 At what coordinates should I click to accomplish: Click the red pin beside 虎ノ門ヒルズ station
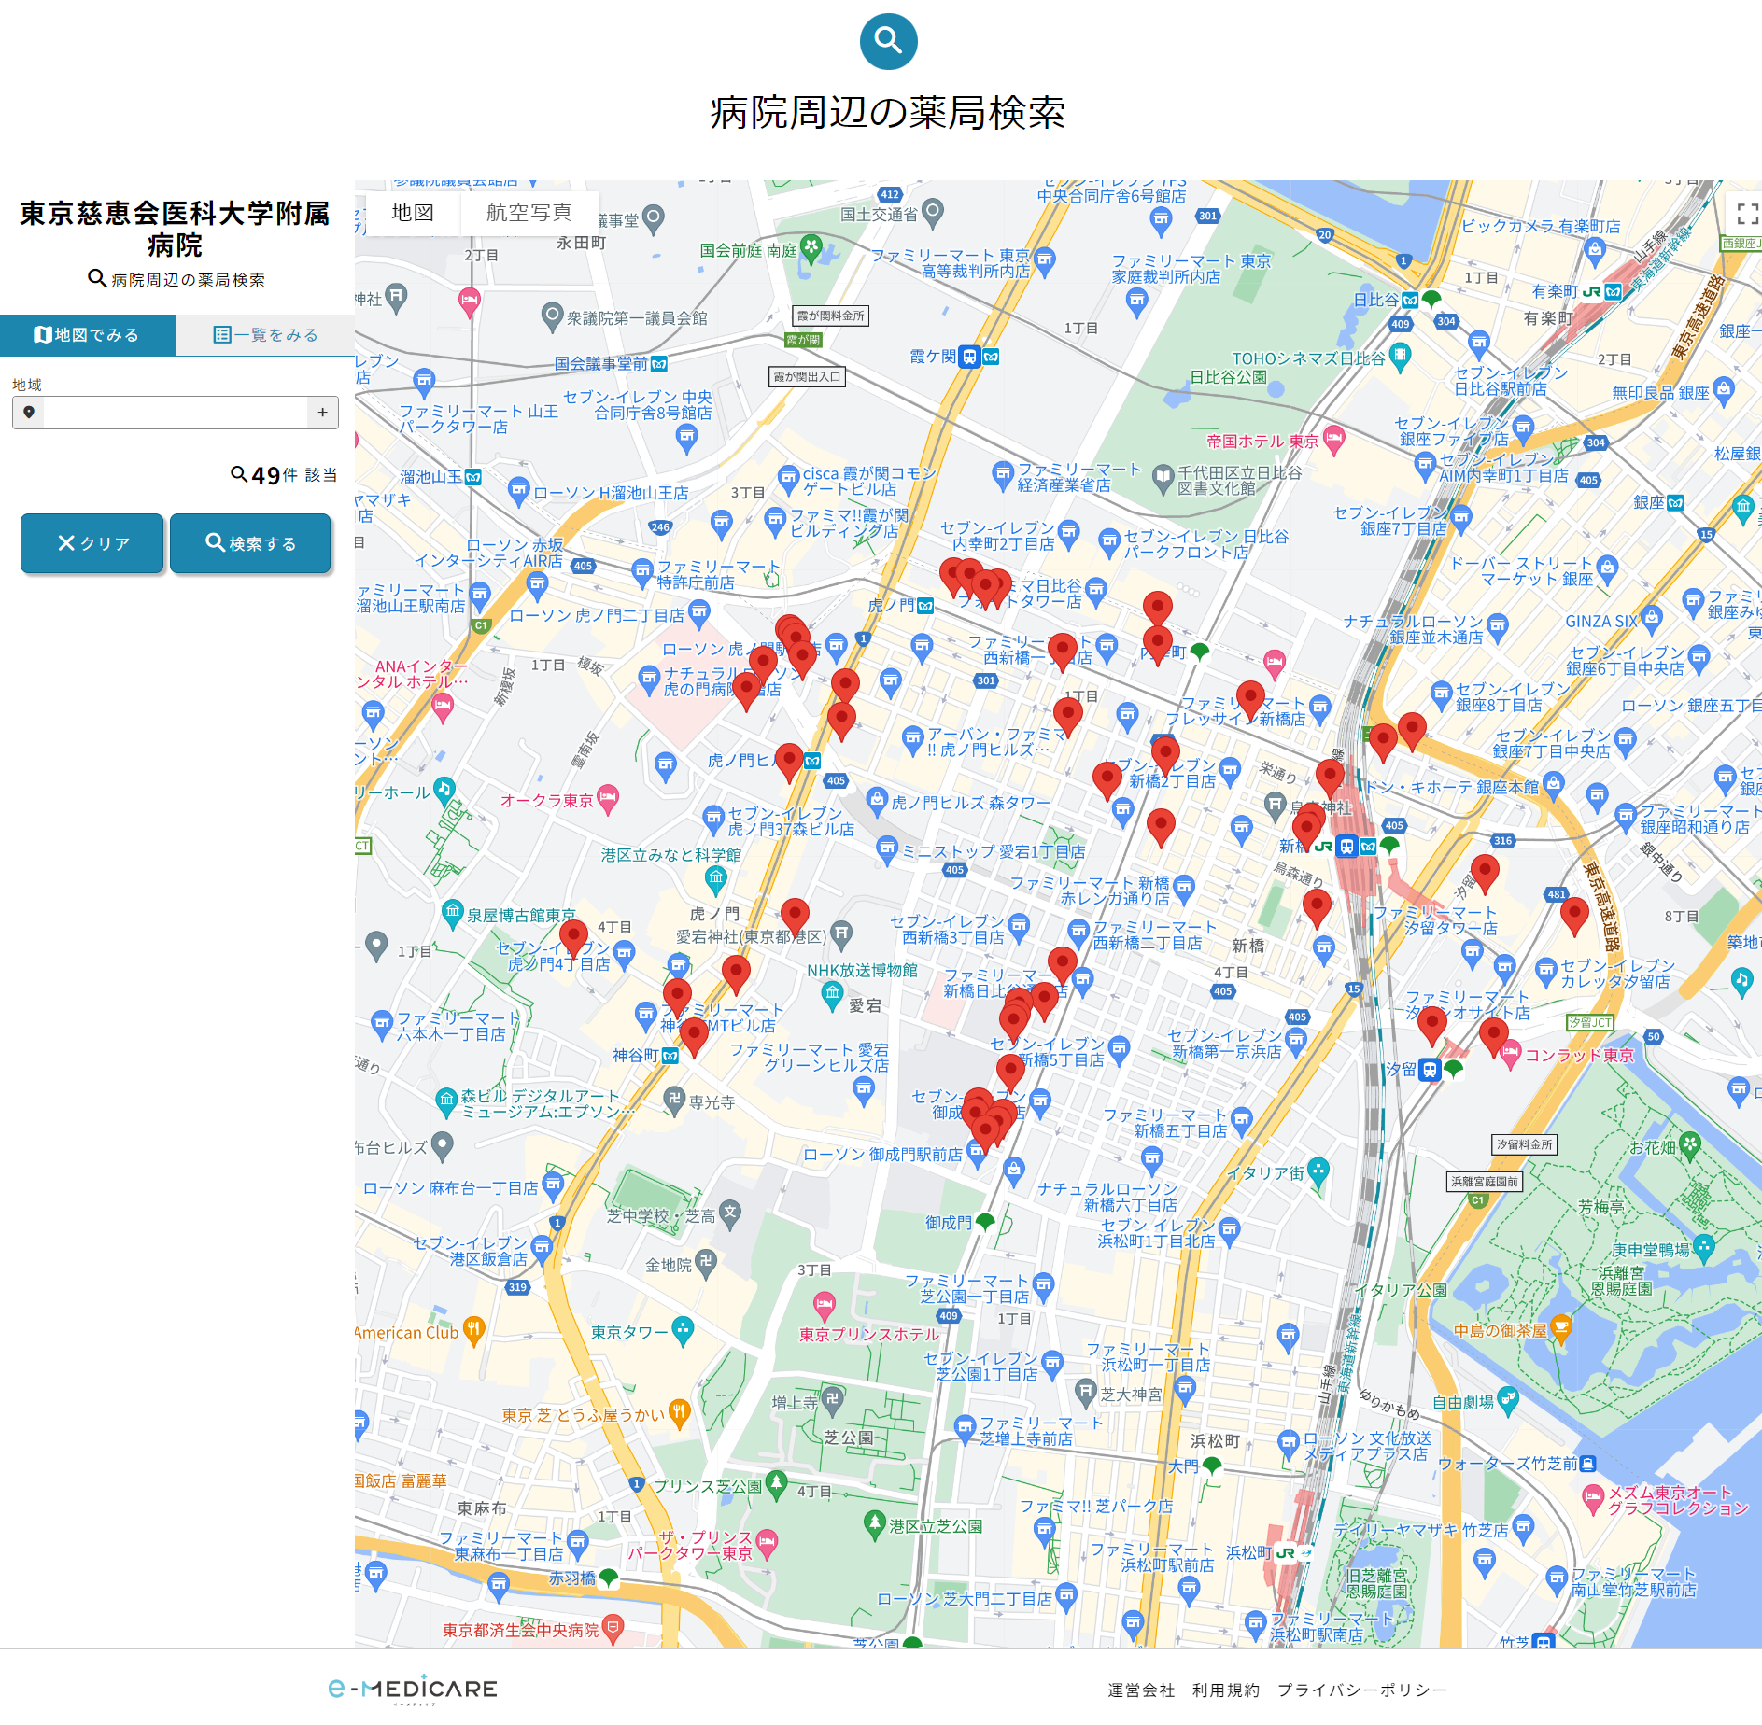tap(789, 762)
